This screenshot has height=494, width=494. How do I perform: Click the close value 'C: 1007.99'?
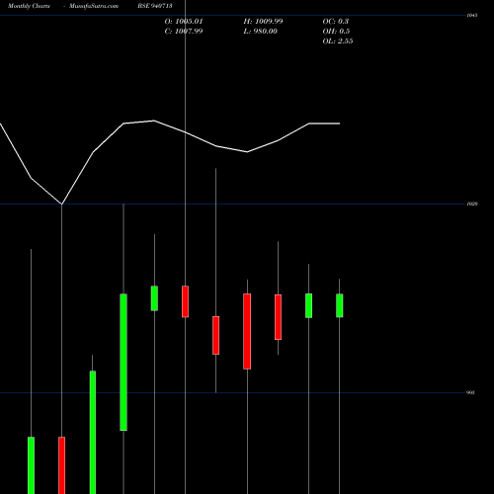pyautogui.click(x=184, y=32)
